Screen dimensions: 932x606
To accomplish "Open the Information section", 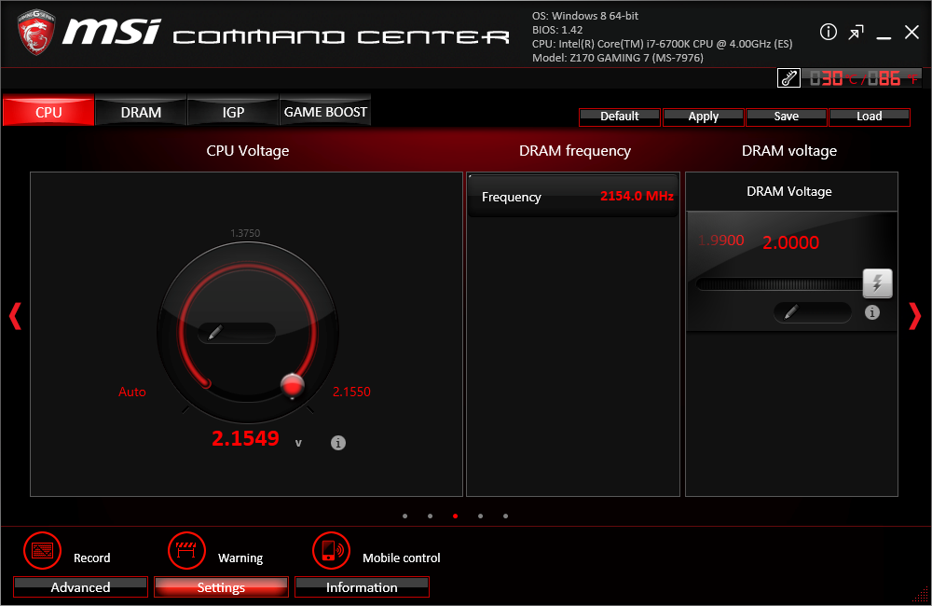I will tap(362, 587).
